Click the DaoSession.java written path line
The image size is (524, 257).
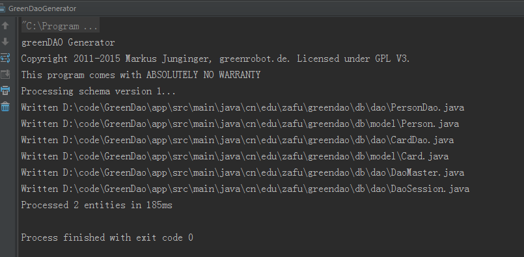coord(245,189)
